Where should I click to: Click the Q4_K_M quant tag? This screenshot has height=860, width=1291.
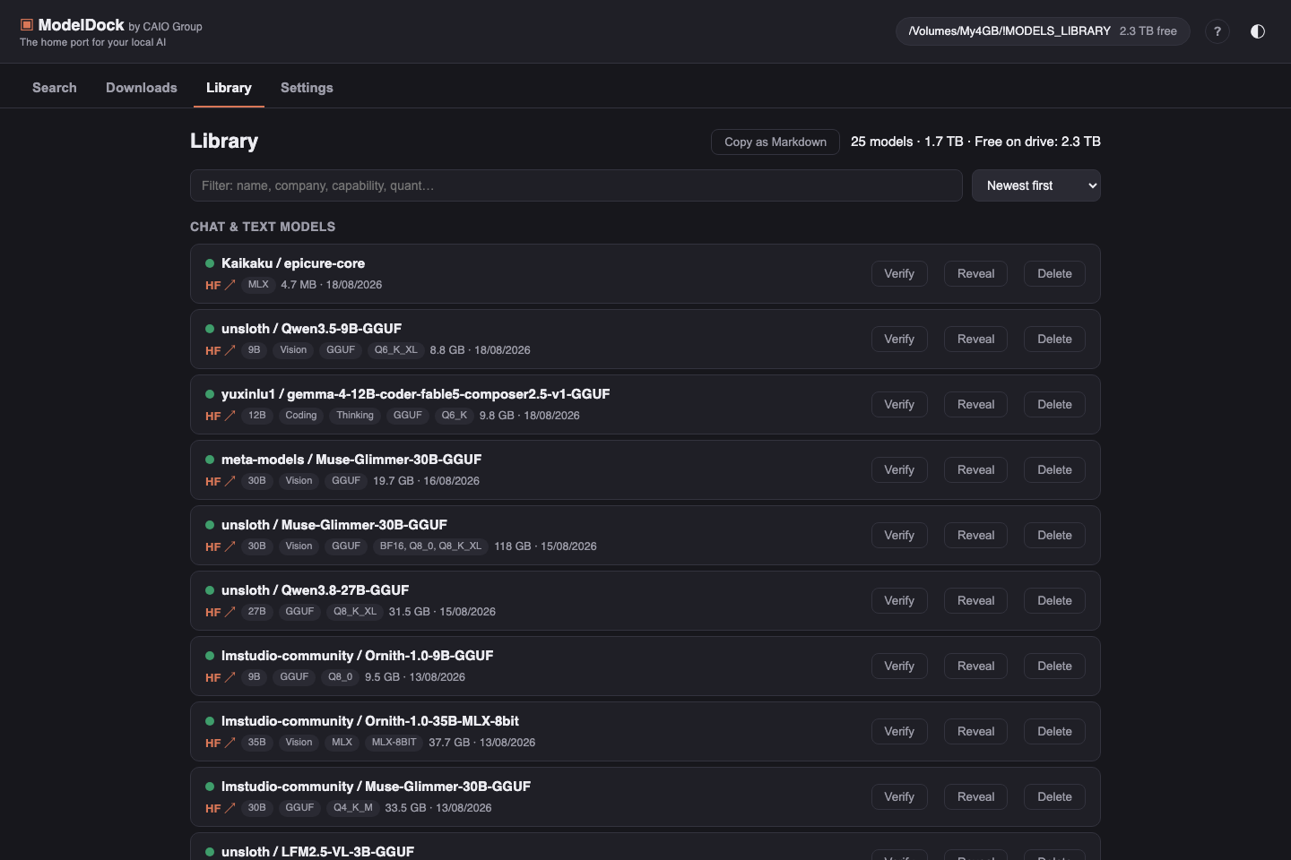coord(353,808)
